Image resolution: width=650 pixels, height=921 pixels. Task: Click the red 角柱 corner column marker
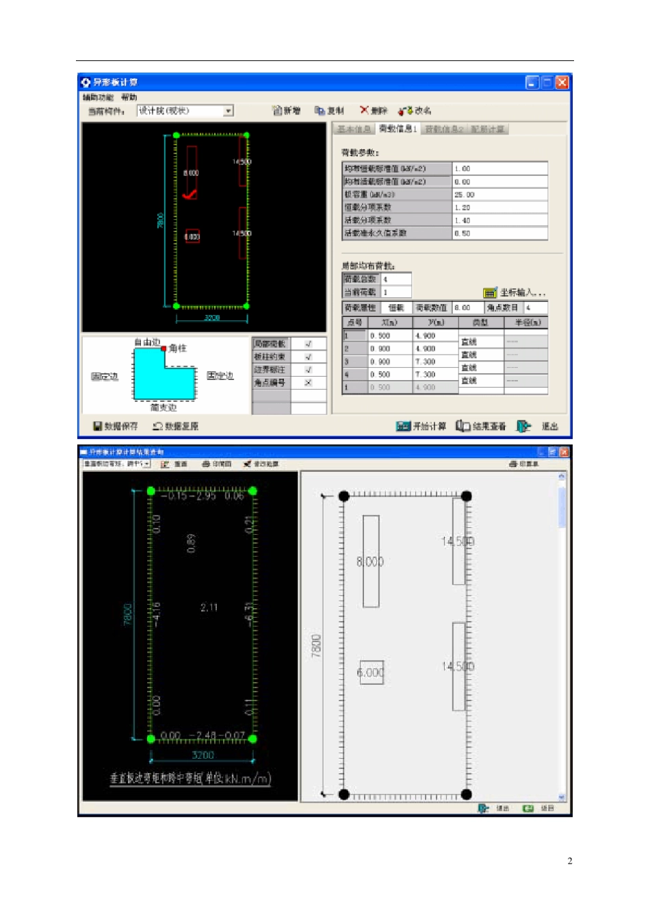164,349
